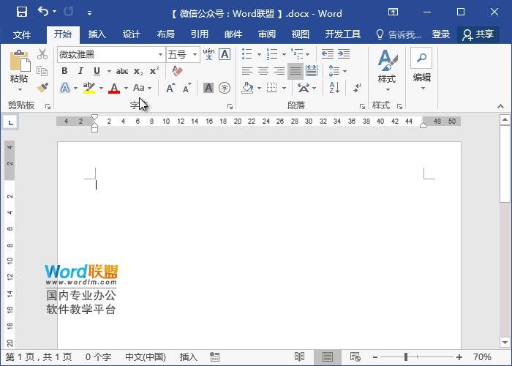Image resolution: width=512 pixels, height=366 pixels.
Task: Open the Font dialog launcher
Action: 230,106
